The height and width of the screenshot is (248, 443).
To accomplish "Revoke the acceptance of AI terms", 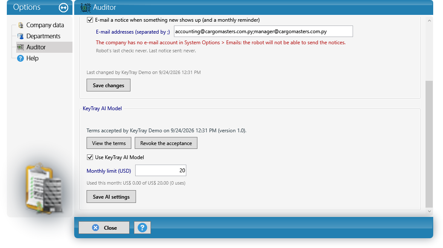I will point(166,143).
